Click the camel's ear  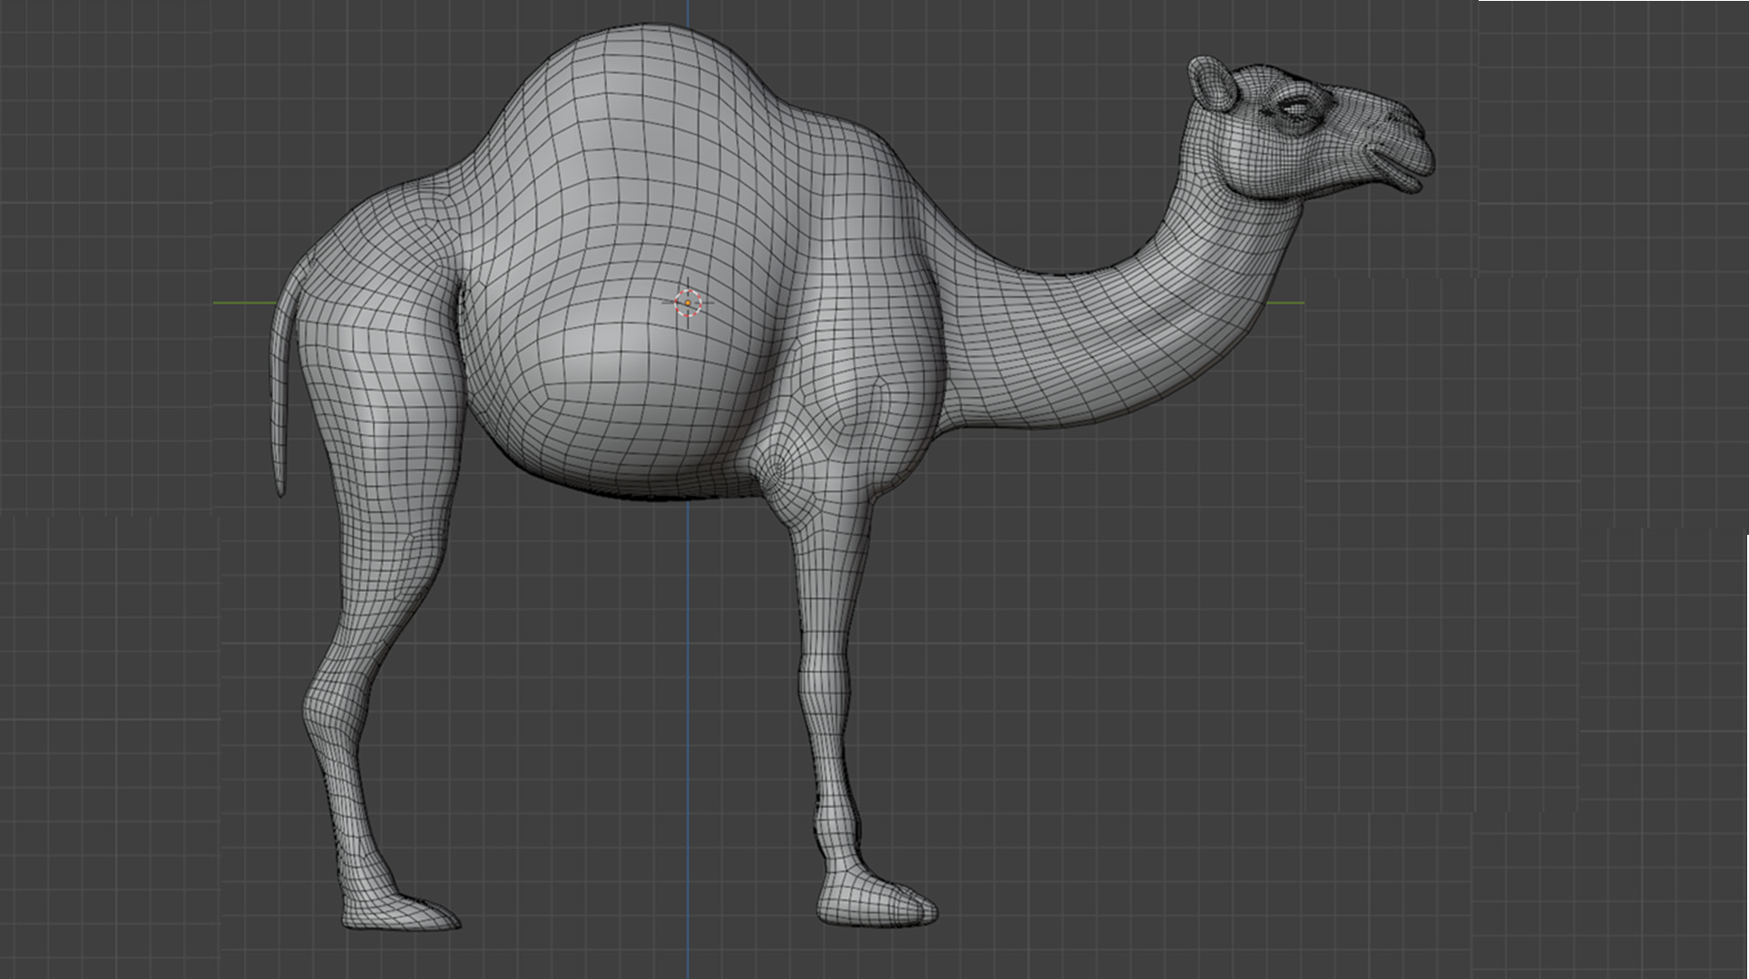1213,83
